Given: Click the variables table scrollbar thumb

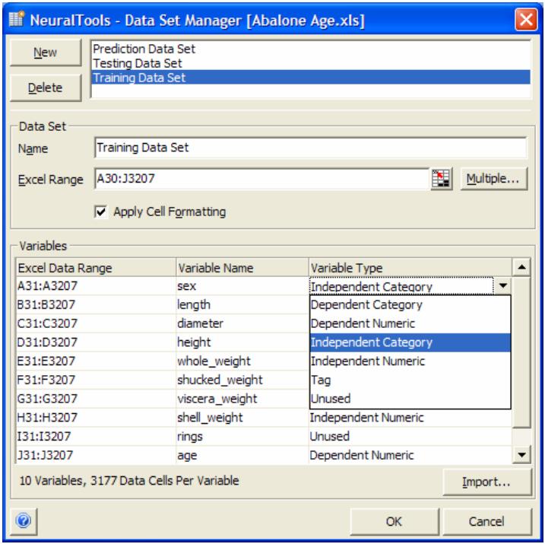Looking at the screenshot, I should click(521, 352).
